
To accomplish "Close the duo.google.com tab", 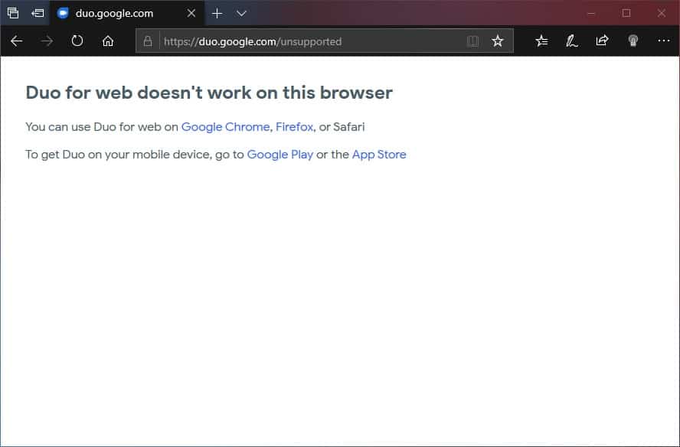I will coord(191,14).
